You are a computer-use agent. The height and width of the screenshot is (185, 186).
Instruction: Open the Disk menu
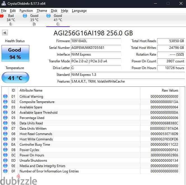(x=54, y=11)
